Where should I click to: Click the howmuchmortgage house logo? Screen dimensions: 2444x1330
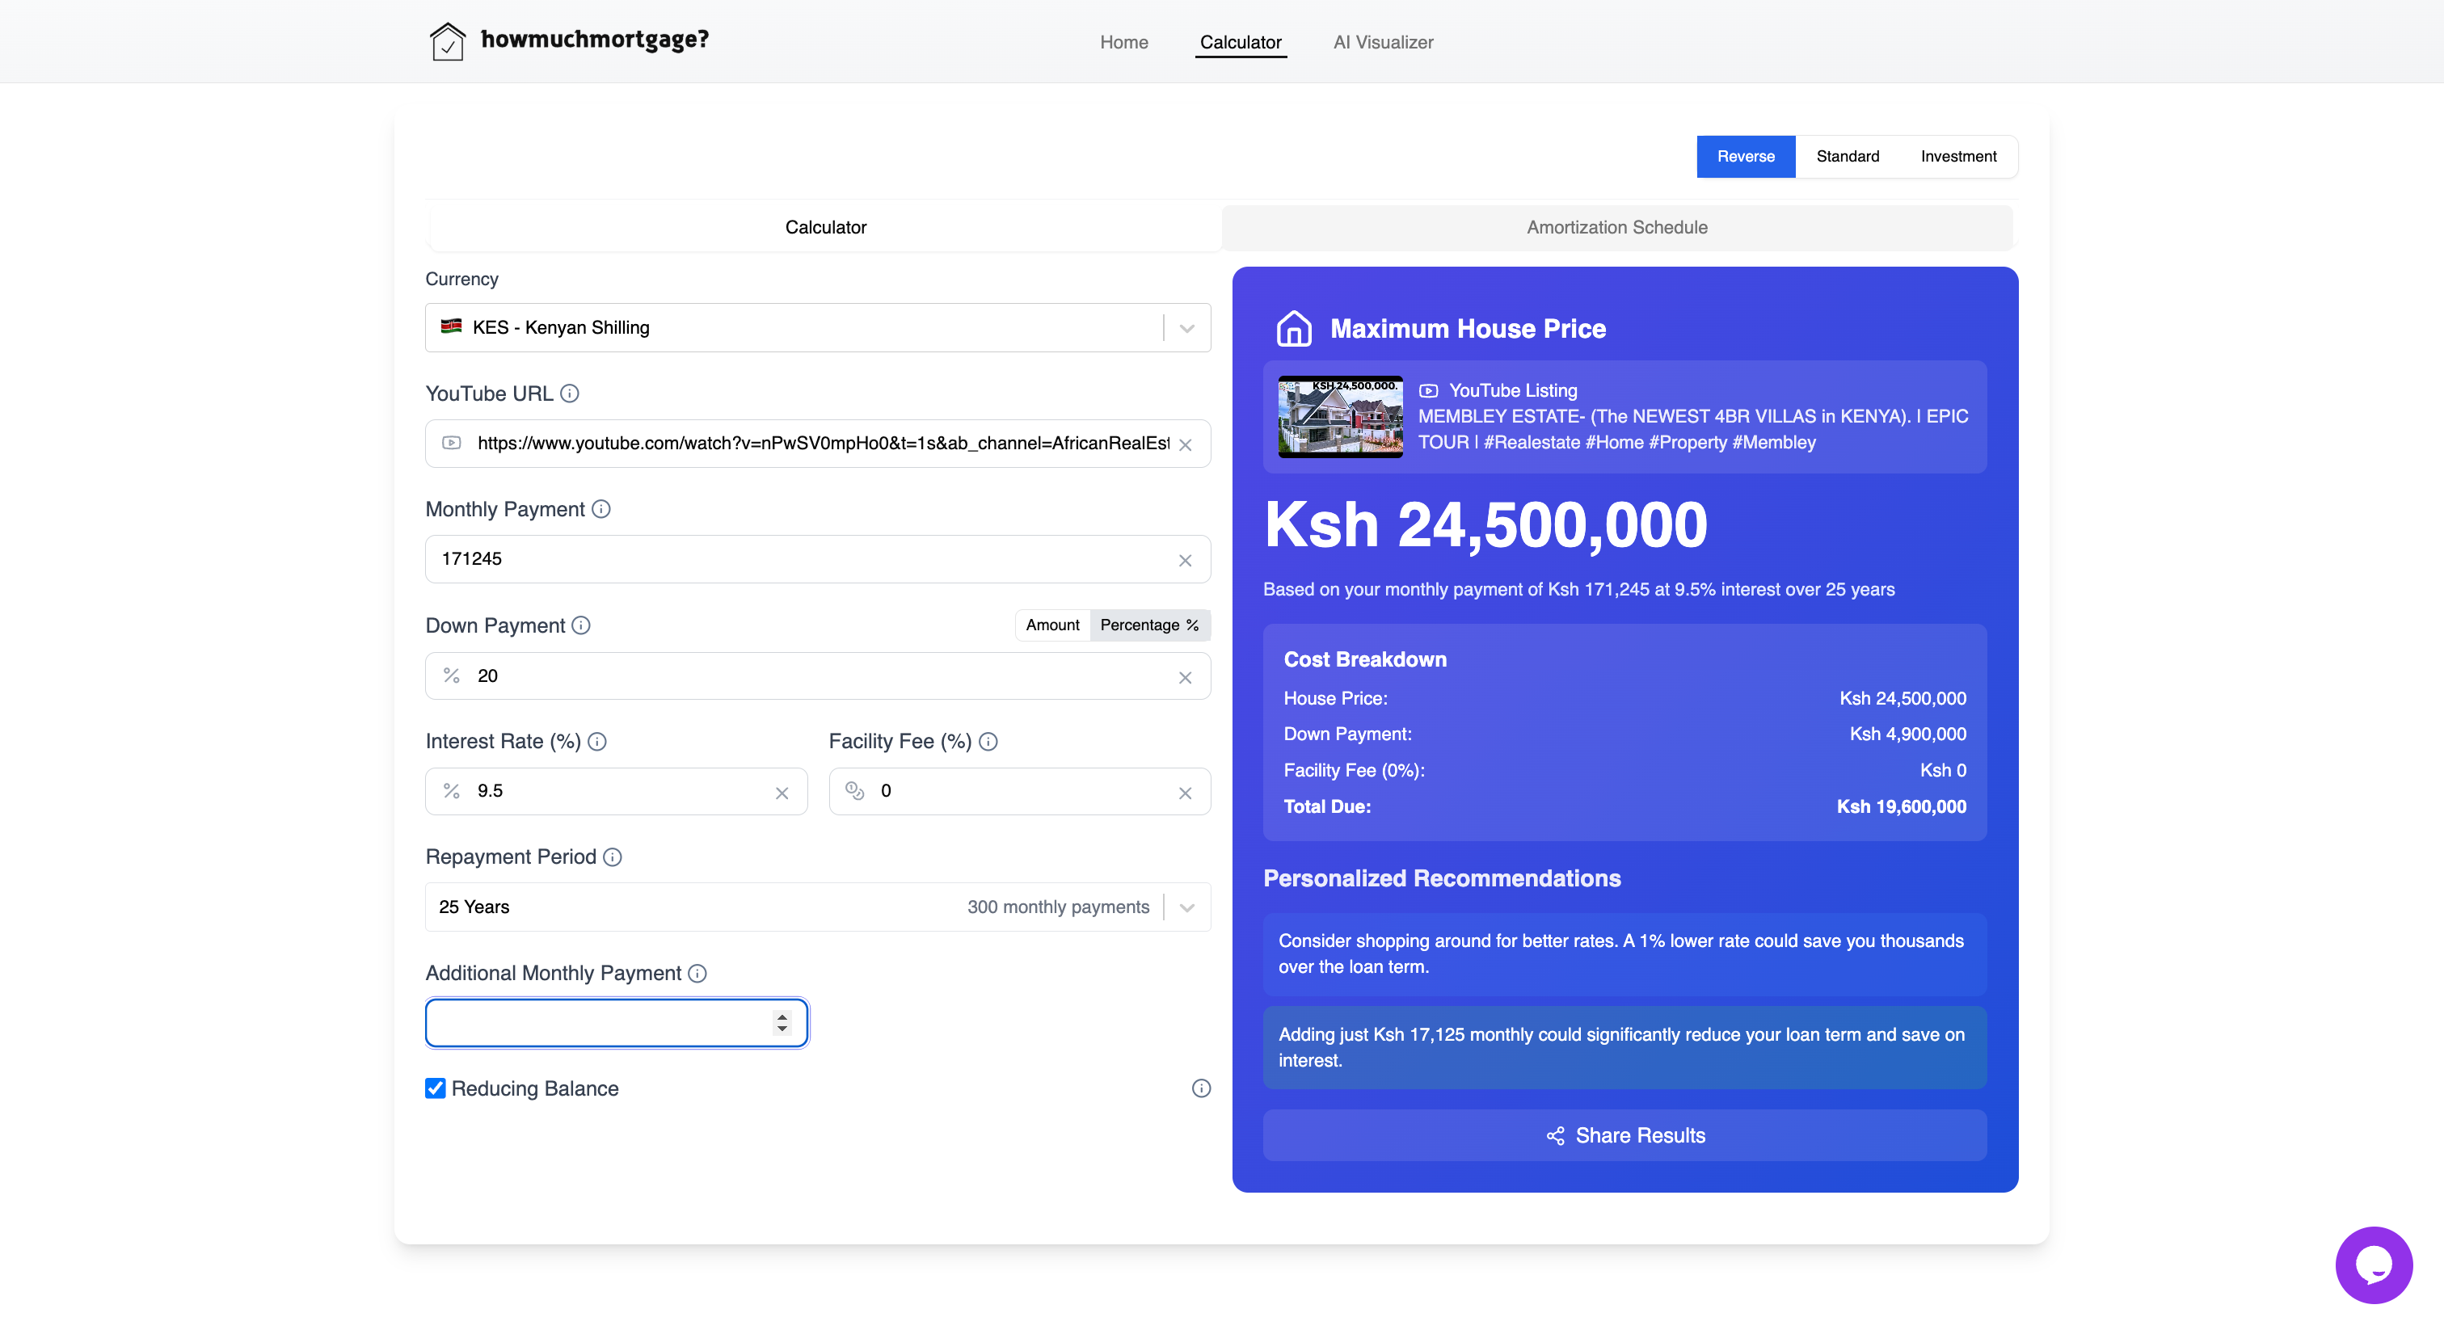[447, 40]
